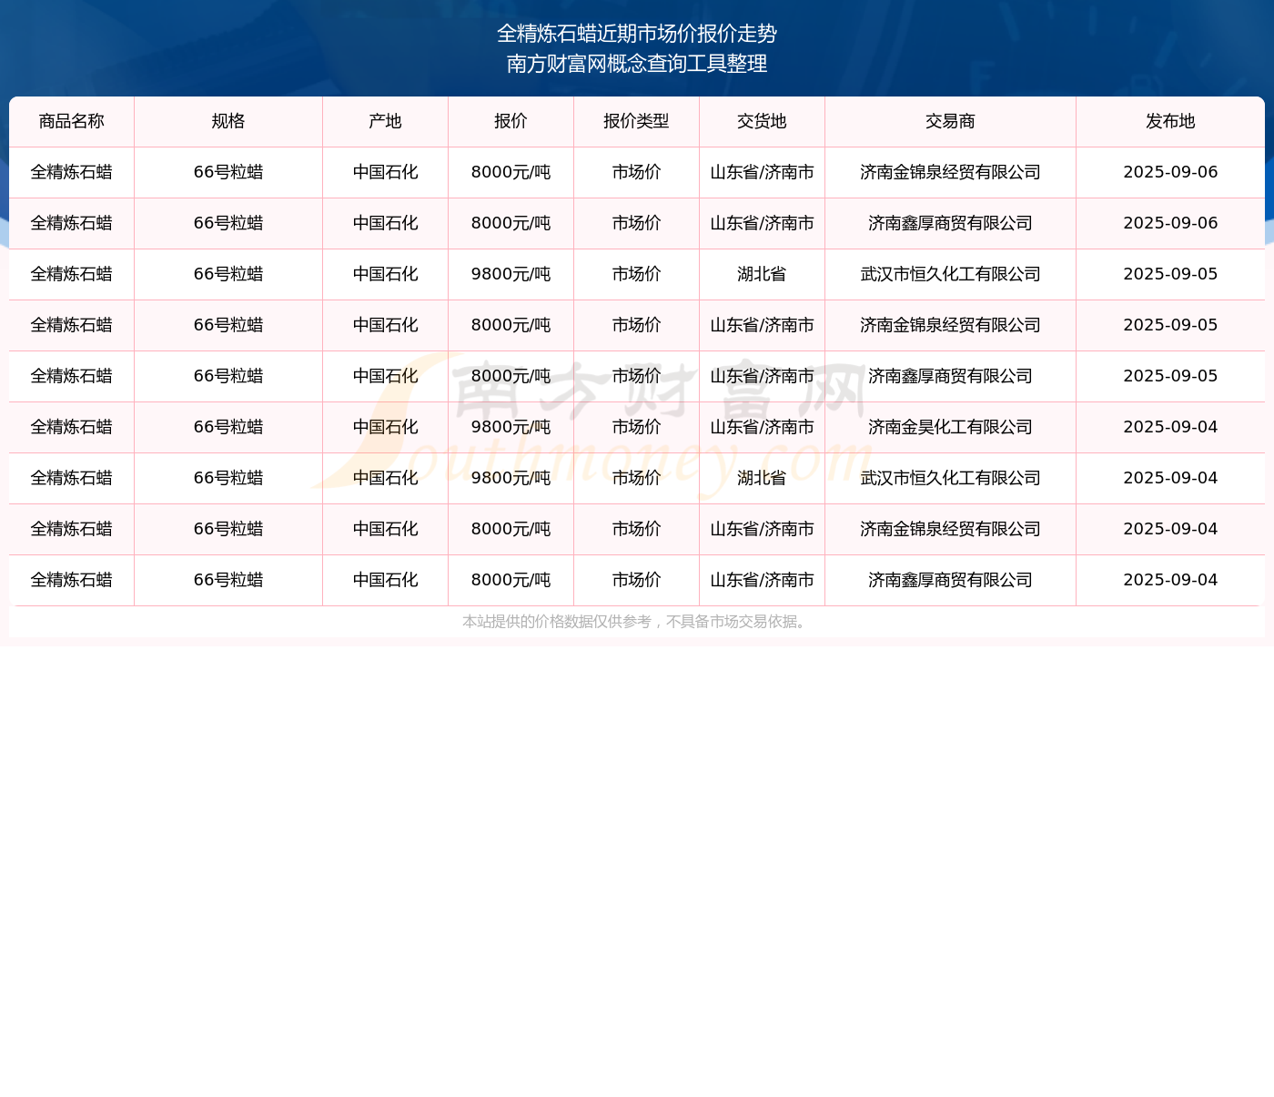Click the 交易商 column header
The image size is (1274, 1097).
point(951,121)
